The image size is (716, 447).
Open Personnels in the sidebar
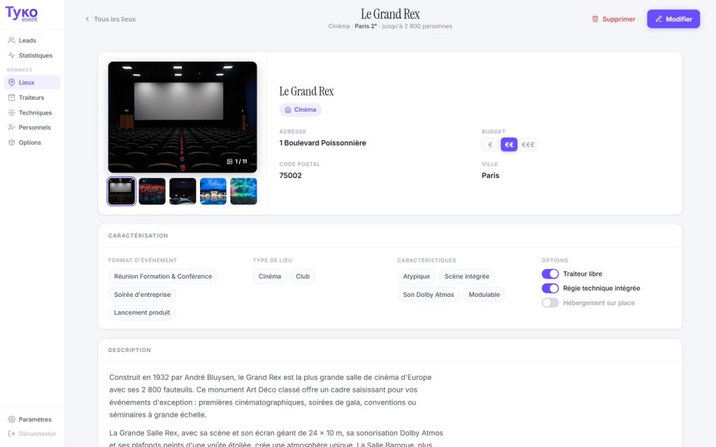32,127
